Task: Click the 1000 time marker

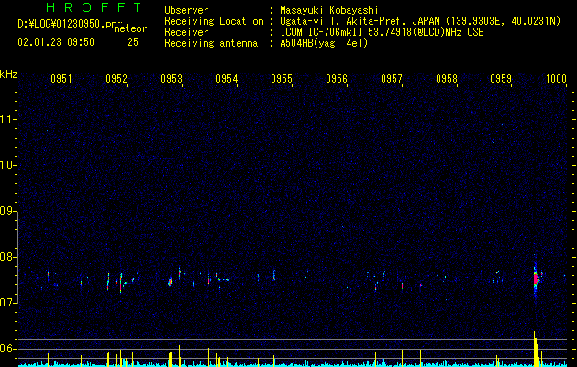Action: pyautogui.click(x=556, y=79)
